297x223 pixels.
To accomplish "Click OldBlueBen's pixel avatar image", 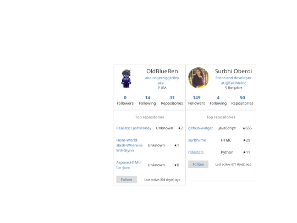I will [x=126, y=79].
